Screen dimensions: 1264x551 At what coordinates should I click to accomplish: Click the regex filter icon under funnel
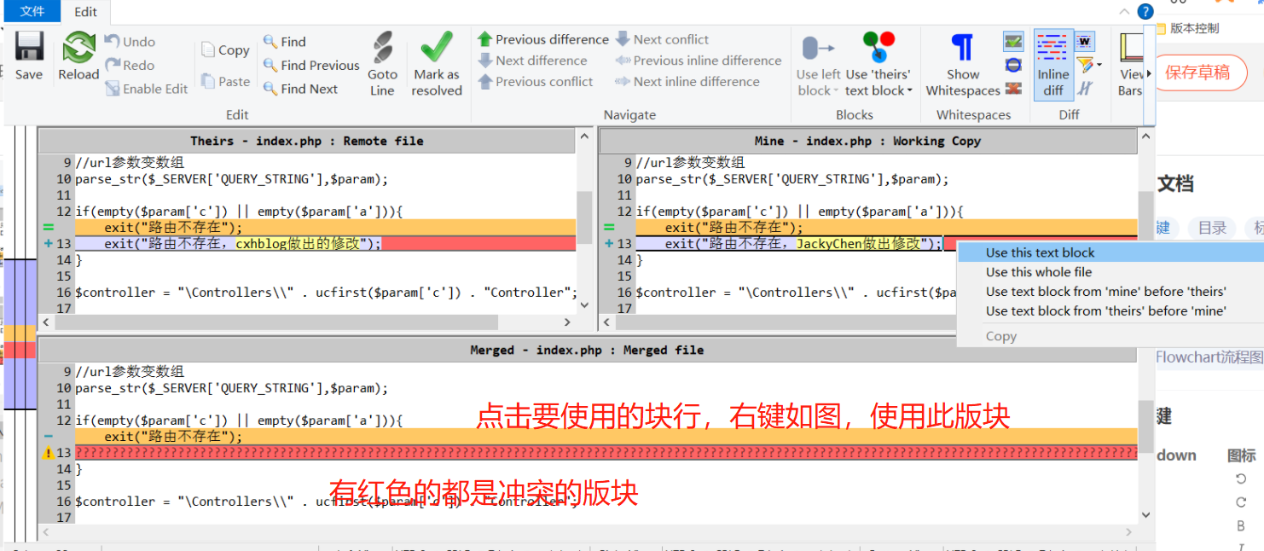[x=1085, y=88]
